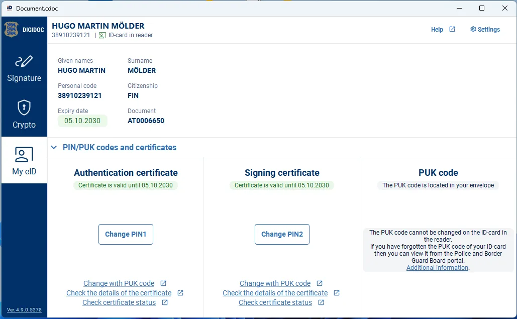This screenshot has width=517, height=319.
Task: Click the PUK code heading
Action: (438, 173)
